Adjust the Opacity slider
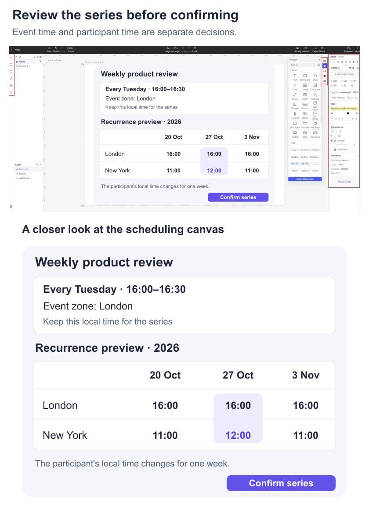The width and height of the screenshot is (369, 510). click(x=345, y=92)
